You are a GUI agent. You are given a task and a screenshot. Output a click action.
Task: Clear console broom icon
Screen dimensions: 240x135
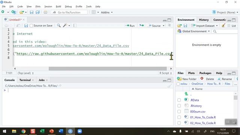pyautogui.click(x=169, y=86)
